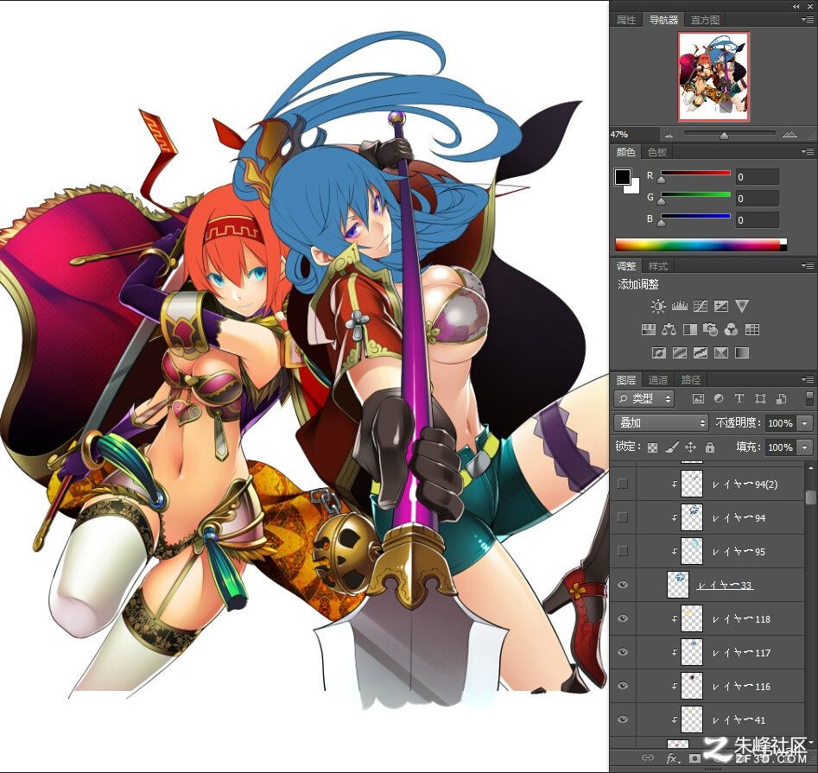Show hidden layer レイヤー94
Viewport: 818px width, 773px height.
[623, 517]
